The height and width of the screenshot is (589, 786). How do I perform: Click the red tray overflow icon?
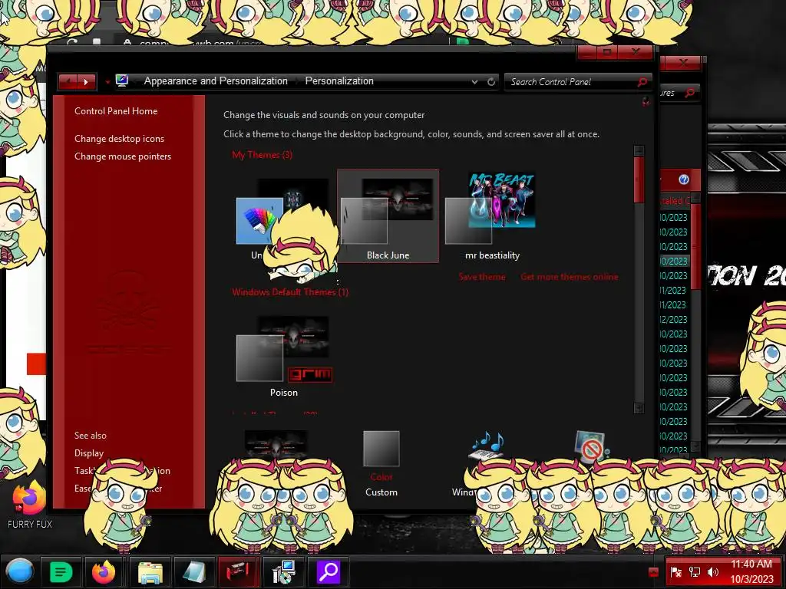pyautogui.click(x=653, y=572)
